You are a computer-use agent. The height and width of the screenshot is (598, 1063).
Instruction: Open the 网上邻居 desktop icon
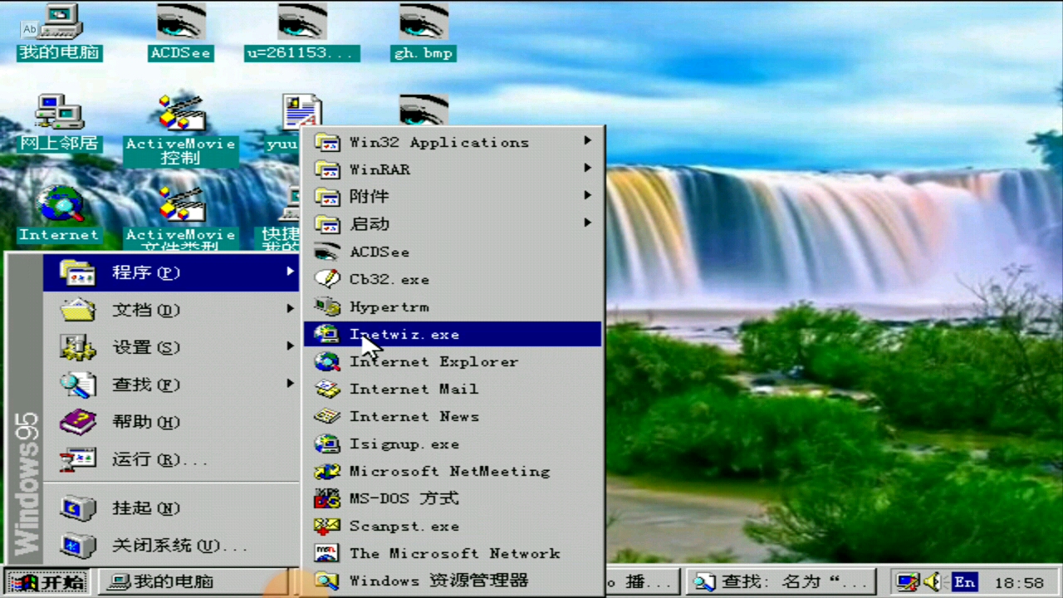pos(59,122)
